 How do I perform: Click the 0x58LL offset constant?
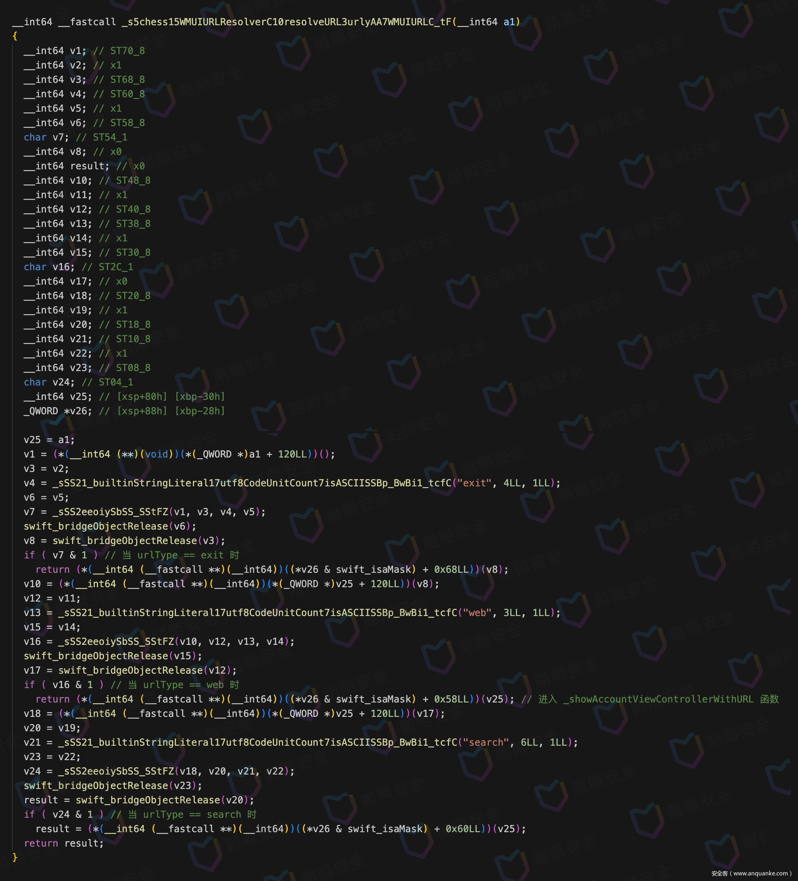click(451, 699)
